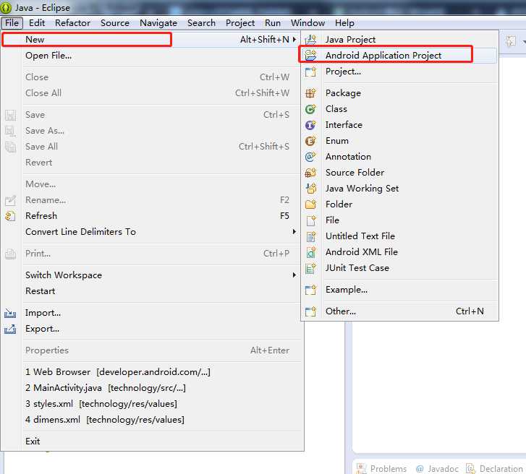Viewport: 526px width, 474px height.
Task: Click the Javadoc @ icon
Action: pos(420,469)
